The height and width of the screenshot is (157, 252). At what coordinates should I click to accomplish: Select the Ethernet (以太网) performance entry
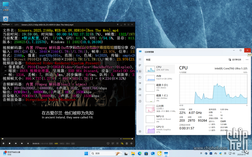click(x=160, y=109)
